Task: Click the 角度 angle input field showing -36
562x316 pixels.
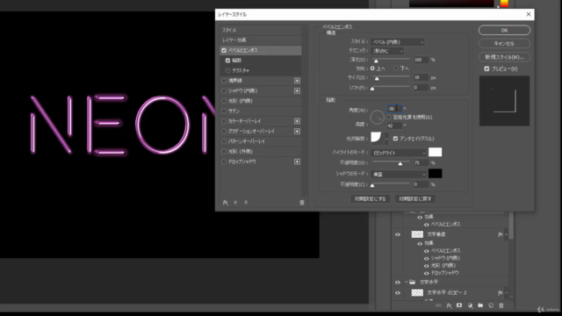Action: coord(394,108)
